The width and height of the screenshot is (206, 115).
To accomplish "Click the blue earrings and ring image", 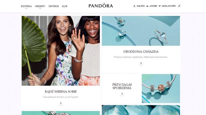I will (x=141, y=31).
